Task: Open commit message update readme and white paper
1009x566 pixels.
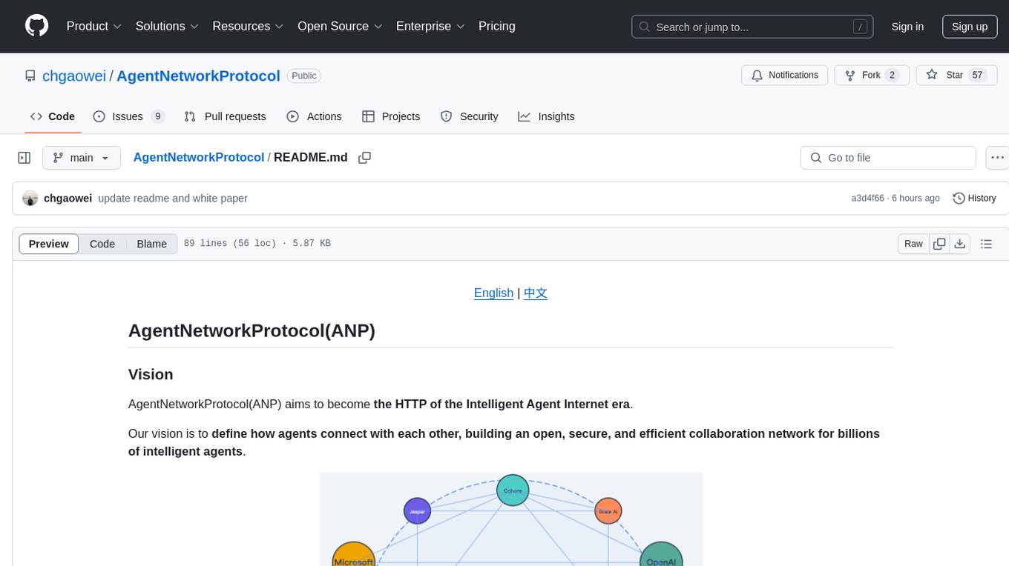Action: [173, 199]
